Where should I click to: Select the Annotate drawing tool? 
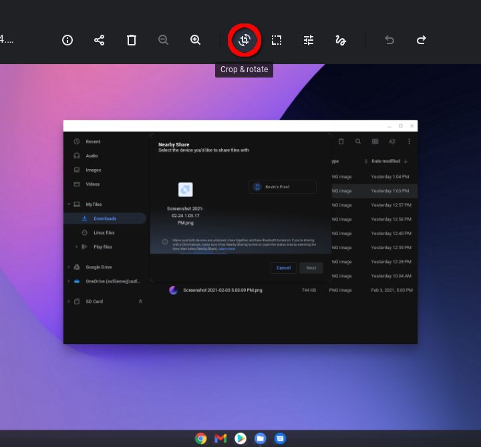(341, 40)
